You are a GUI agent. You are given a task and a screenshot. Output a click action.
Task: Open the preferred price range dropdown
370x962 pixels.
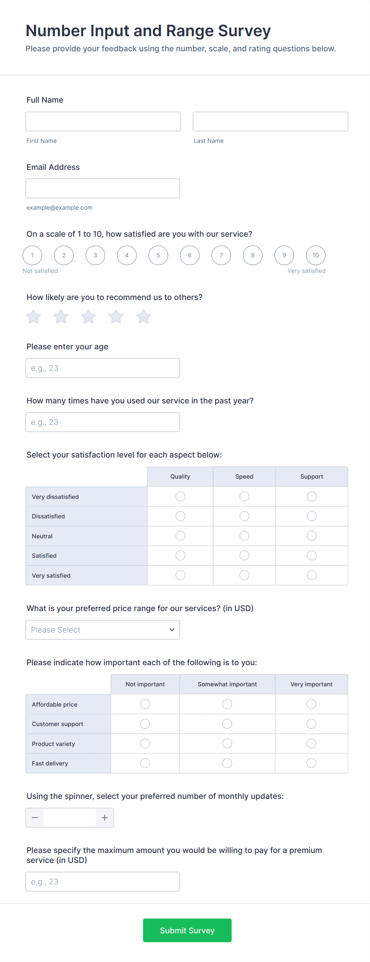coord(103,630)
